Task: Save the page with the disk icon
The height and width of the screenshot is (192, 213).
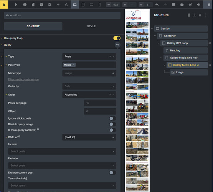Action: 209,5
